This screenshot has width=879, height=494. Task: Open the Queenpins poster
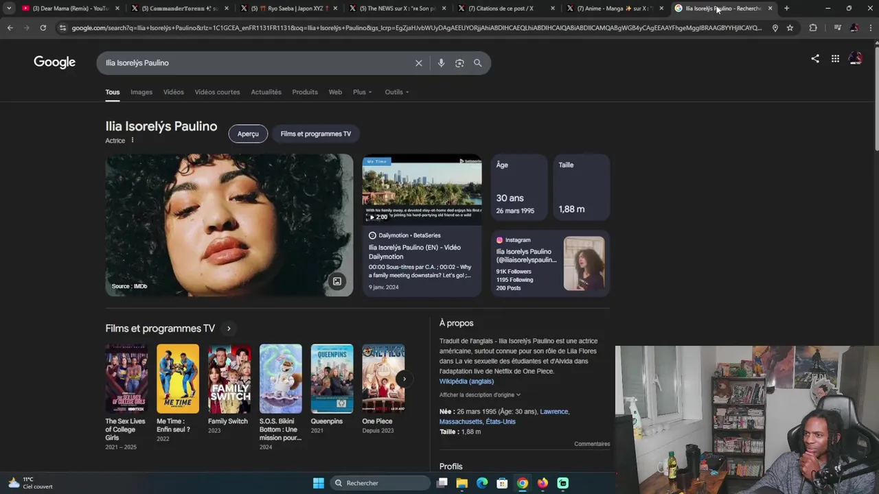(x=332, y=379)
